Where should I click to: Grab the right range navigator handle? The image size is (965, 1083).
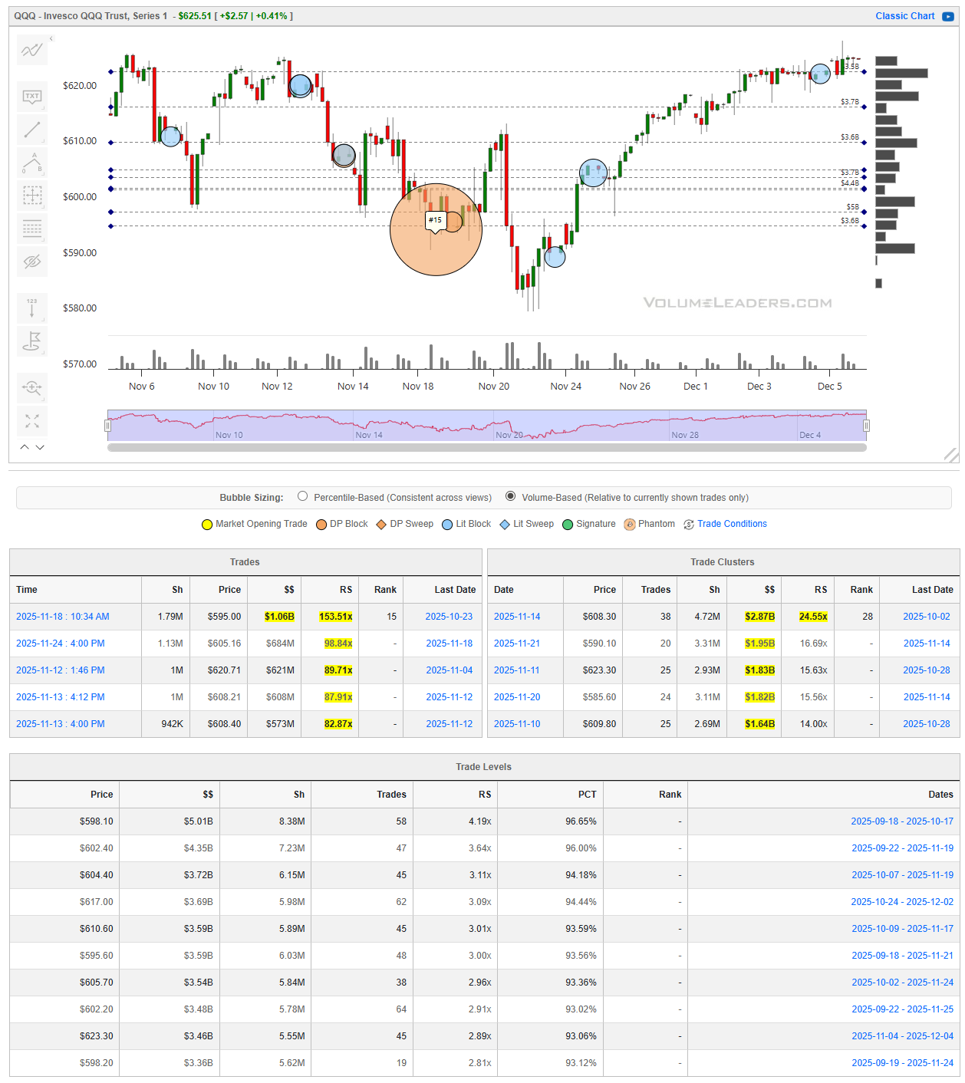pyautogui.click(x=866, y=426)
